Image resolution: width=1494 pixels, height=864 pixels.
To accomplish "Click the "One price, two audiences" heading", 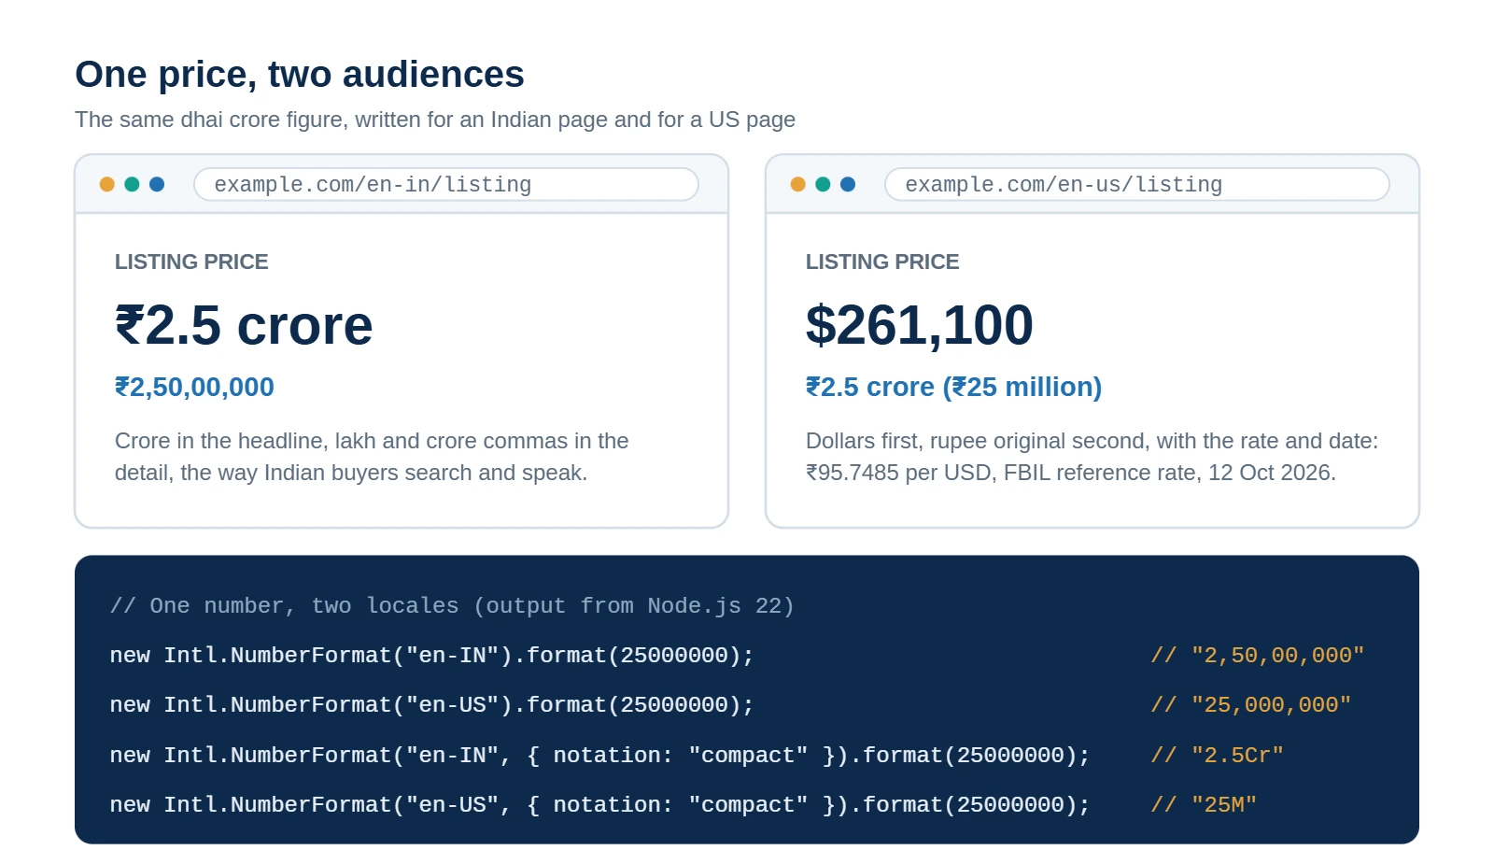I will [x=300, y=75].
